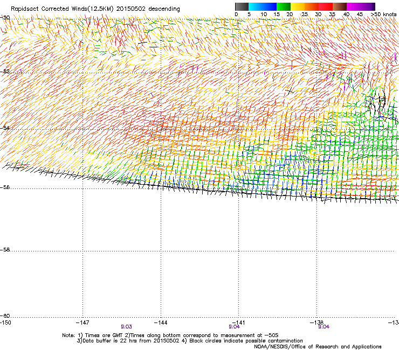The image size is (399, 350).
Task: Click the 'NOAA/NESDIS/Office of Research and Applications' credit
Action: pyautogui.click(x=318, y=347)
